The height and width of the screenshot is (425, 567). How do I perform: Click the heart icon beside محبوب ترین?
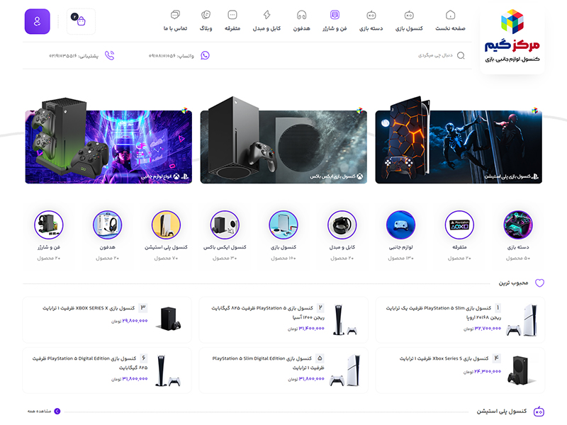pos(539,283)
